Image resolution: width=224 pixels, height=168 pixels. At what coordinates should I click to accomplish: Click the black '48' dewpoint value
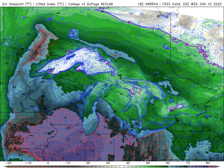coord(36,72)
